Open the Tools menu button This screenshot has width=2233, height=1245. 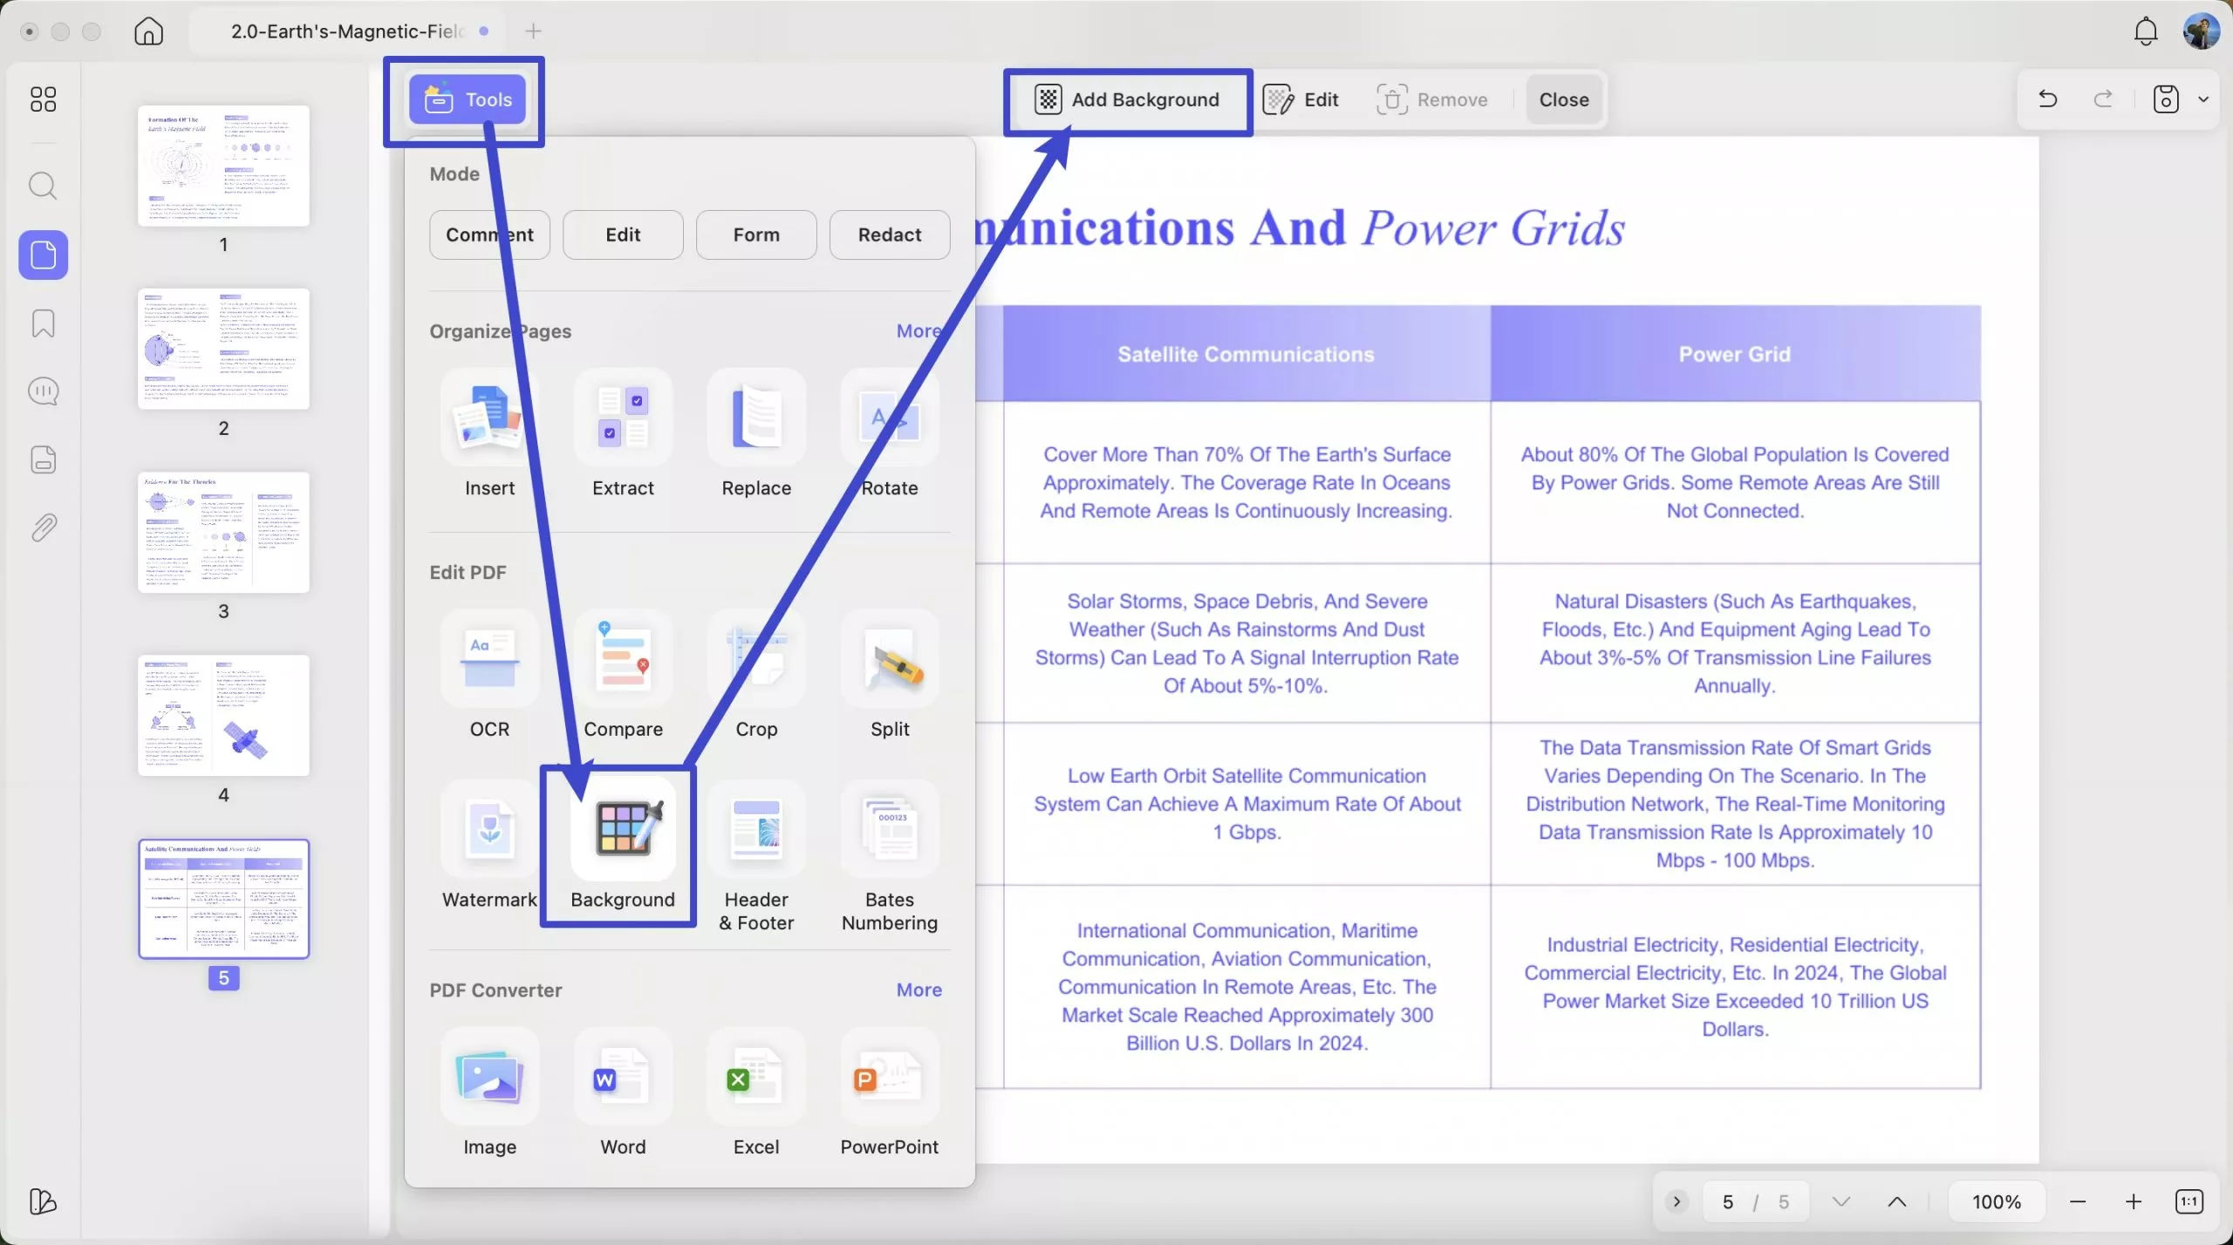click(467, 99)
